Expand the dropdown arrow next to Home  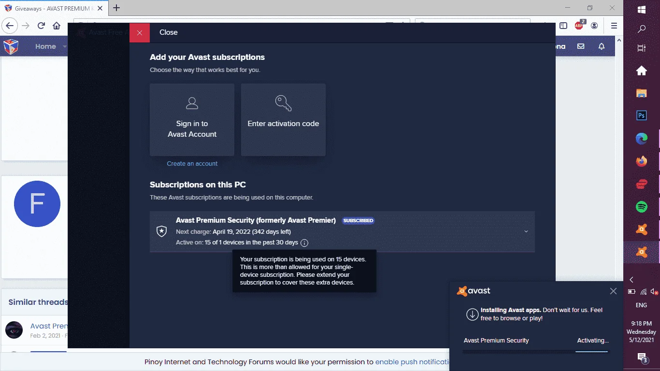click(65, 46)
